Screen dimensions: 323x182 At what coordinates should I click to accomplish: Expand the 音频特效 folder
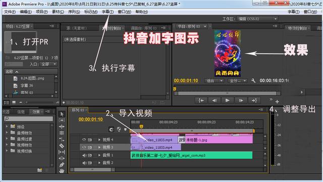[7, 132]
